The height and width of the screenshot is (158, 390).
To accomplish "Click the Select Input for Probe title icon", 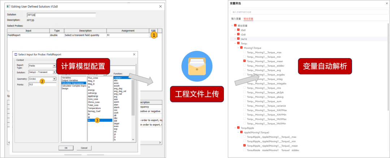I will (x=16, y=54).
